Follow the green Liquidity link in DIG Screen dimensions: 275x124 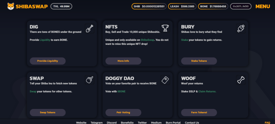45,40
